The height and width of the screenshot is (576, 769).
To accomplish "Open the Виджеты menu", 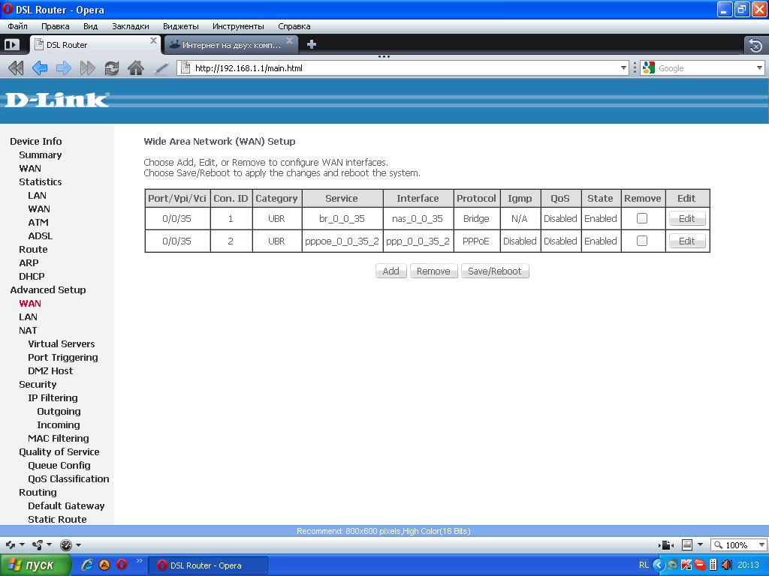I will [x=180, y=26].
